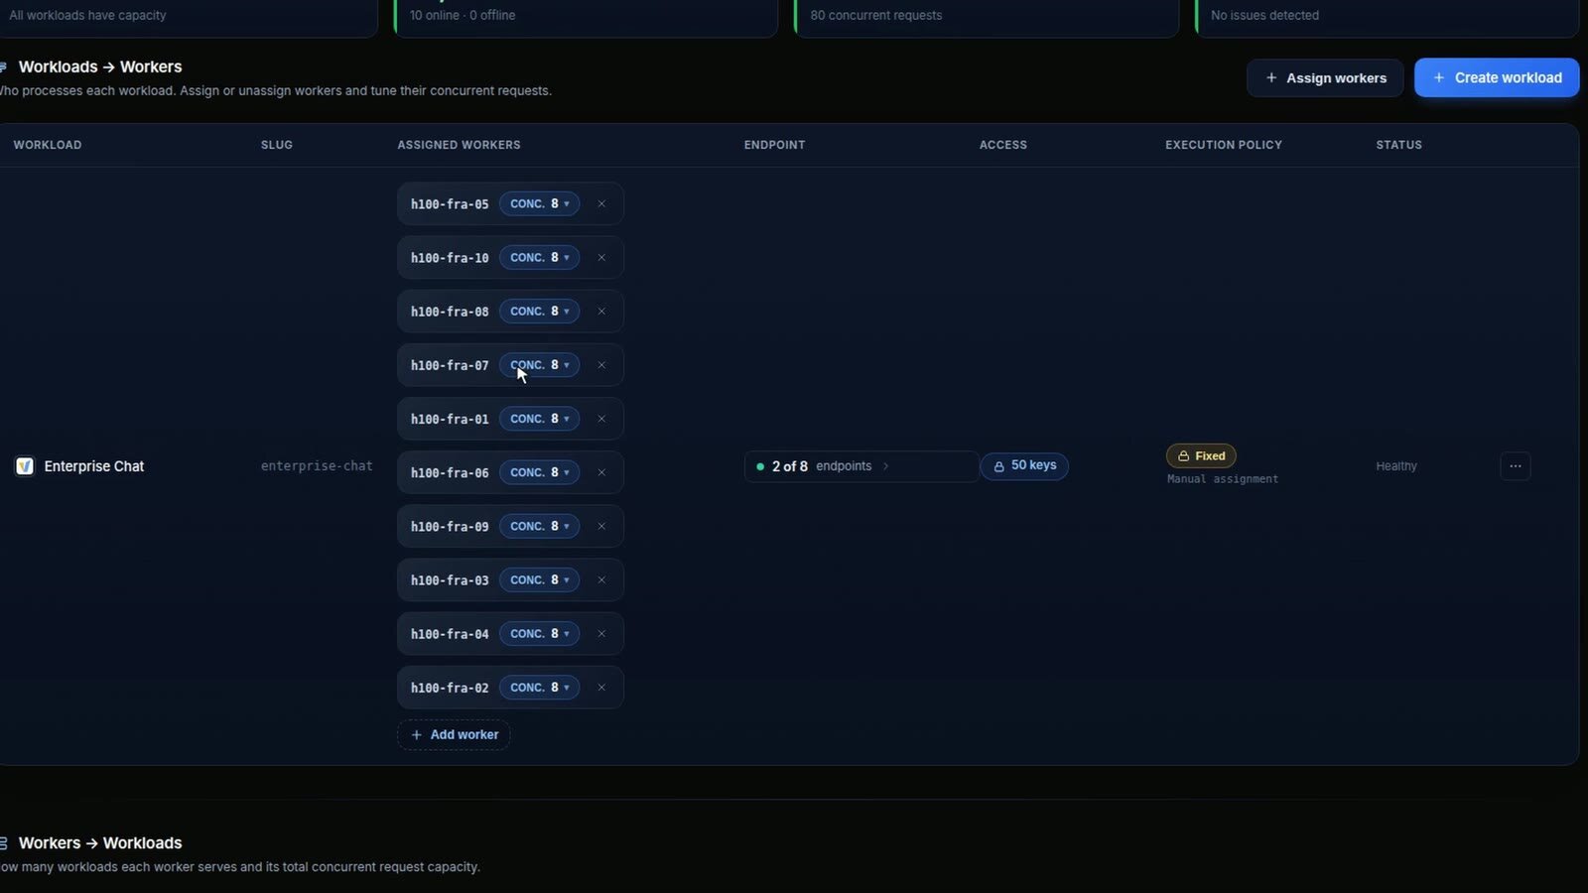Click the Workers → Workloads section heading
Image resolution: width=1588 pixels, height=893 pixels.
[x=100, y=842]
